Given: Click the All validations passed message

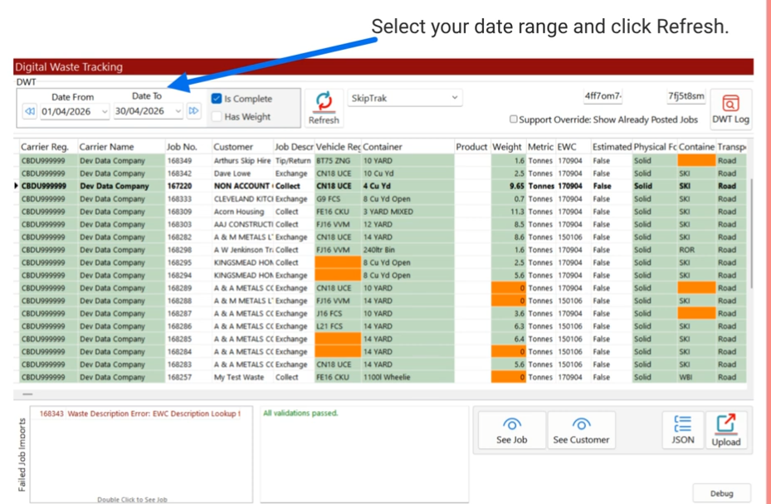Looking at the screenshot, I should [x=300, y=413].
